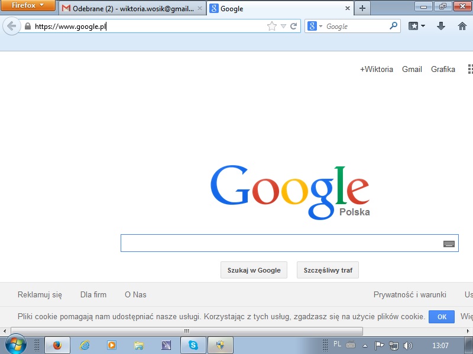Click the keyboard icon in system tray
473x354 pixels.
click(x=351, y=345)
